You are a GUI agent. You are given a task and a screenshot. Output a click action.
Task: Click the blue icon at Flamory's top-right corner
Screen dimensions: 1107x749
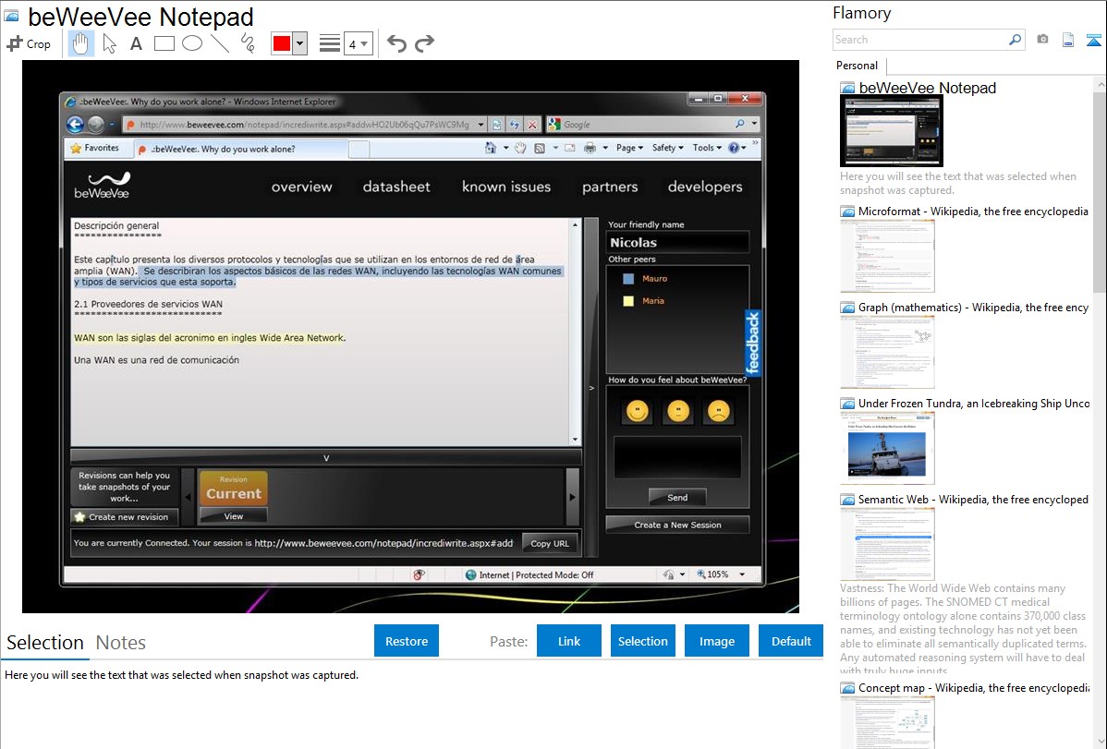click(x=1093, y=40)
